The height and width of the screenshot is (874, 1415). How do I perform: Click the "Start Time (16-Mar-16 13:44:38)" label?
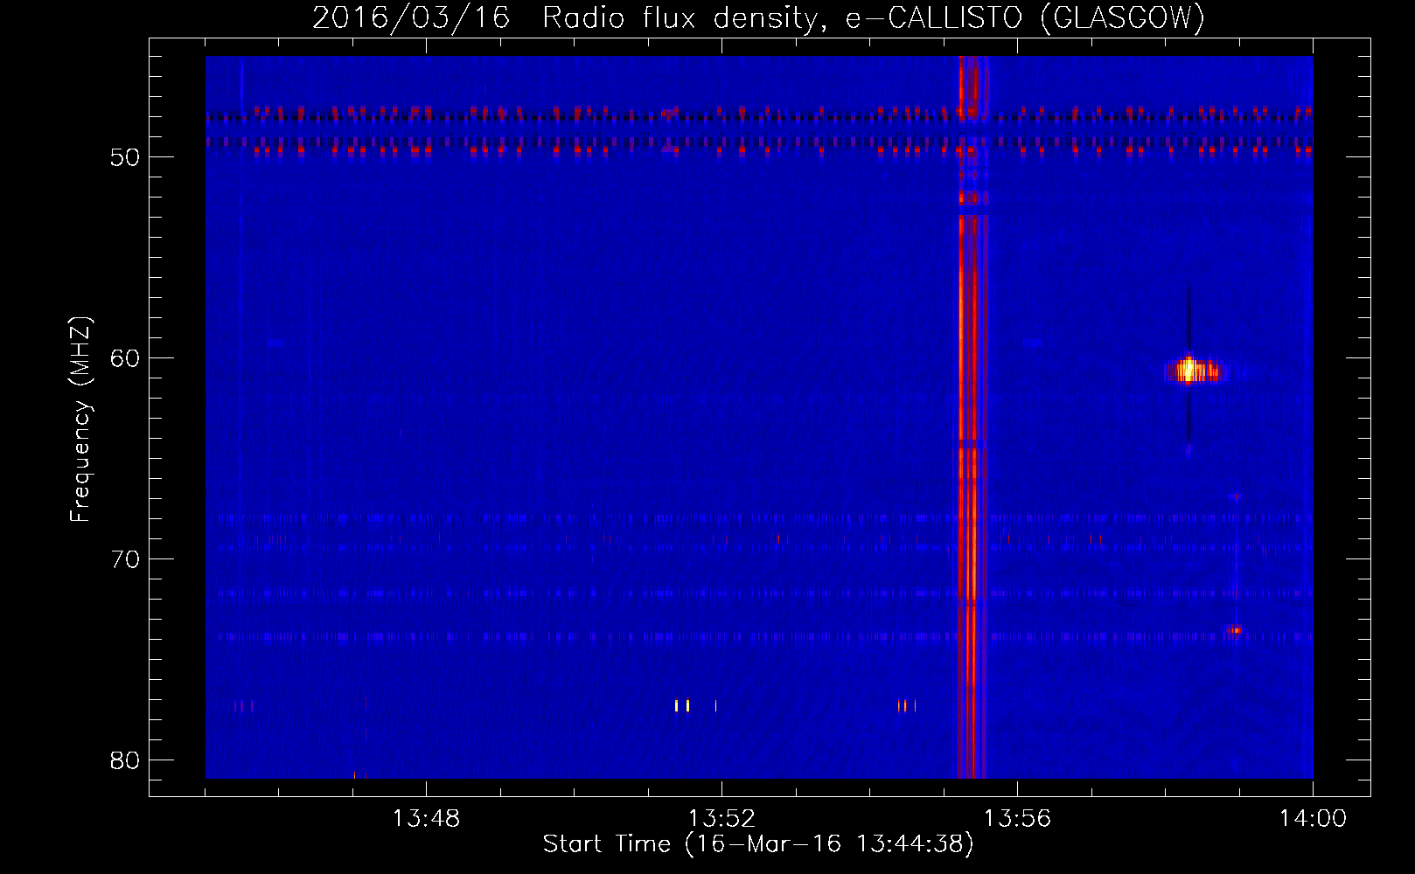[x=758, y=844]
